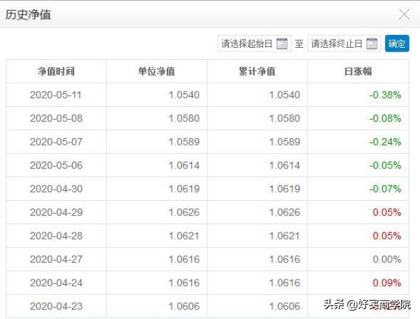Click the -0.05% value for 2020-05-06
The width and height of the screenshot is (420, 319).
point(385,165)
